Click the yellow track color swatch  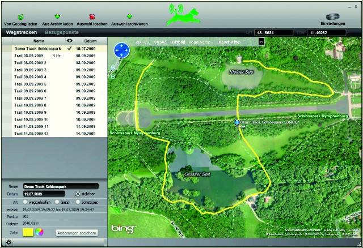point(28,233)
